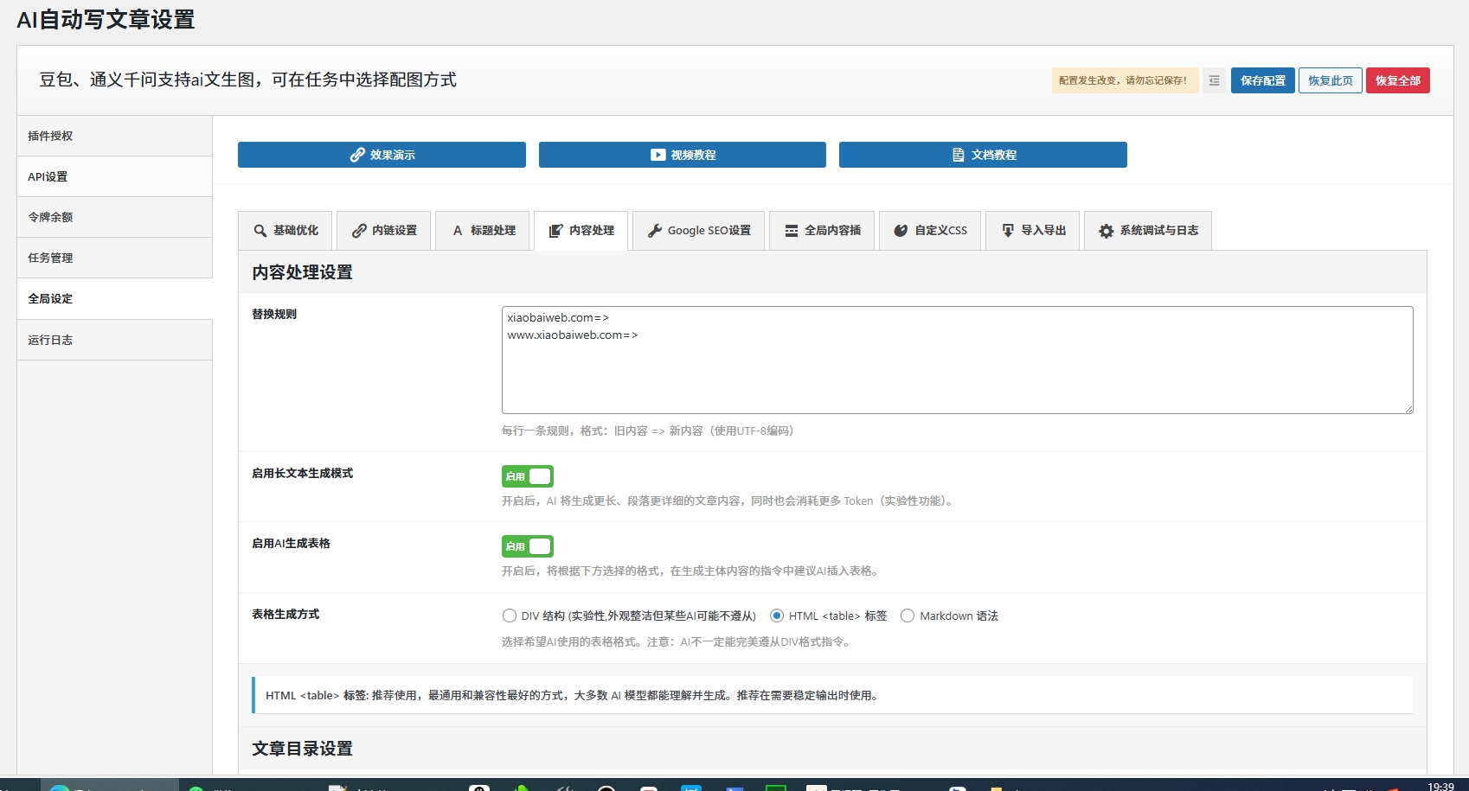
Task: Open the 导入导出 tab
Action: click(x=1033, y=231)
